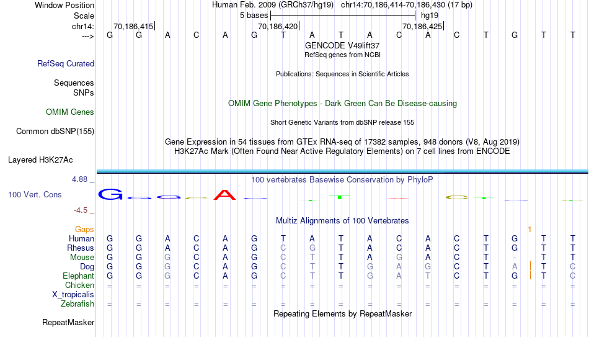Click 100 vertebrates Basewise Conservation by PhyloP title
This screenshot has width=589, height=337.
point(342,180)
